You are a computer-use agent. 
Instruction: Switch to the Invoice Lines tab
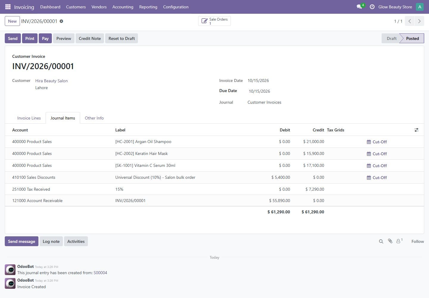pyautogui.click(x=29, y=118)
